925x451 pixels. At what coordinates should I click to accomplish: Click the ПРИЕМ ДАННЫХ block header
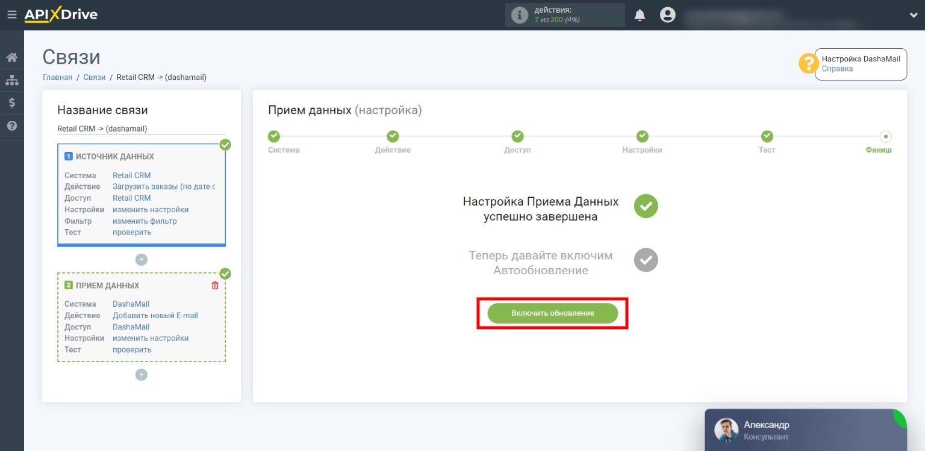point(107,286)
